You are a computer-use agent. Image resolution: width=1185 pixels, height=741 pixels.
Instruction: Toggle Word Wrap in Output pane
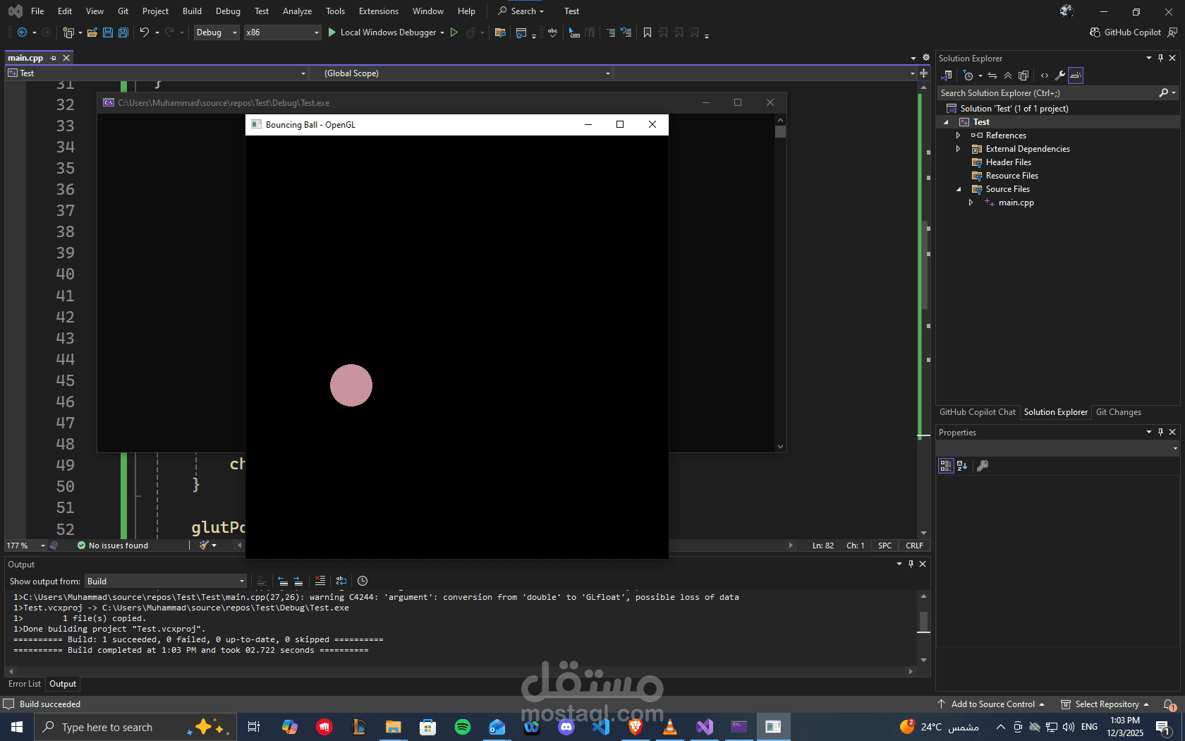(x=341, y=581)
